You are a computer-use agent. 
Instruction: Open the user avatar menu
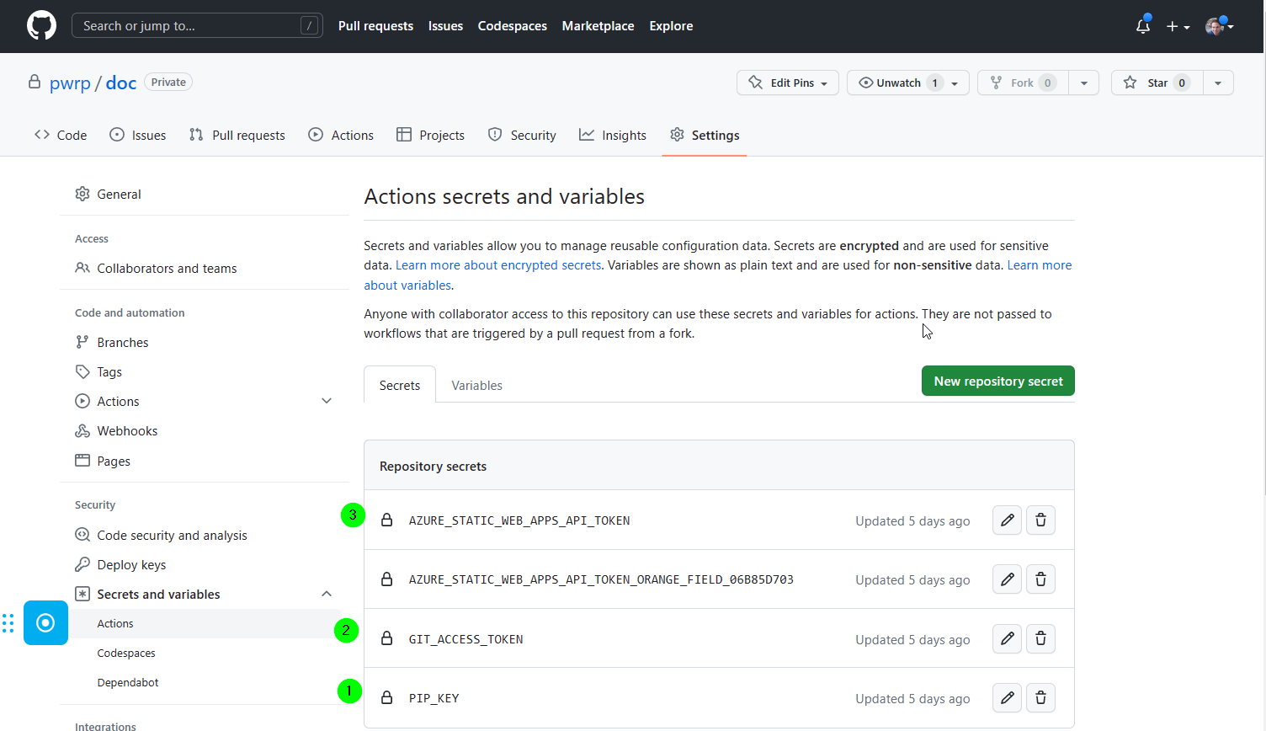point(1219,26)
